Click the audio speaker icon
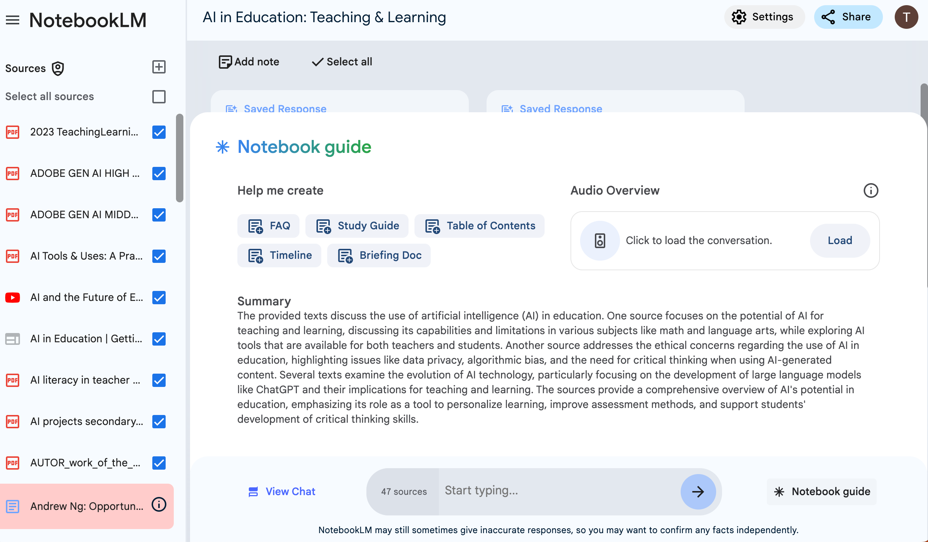 (x=600, y=241)
